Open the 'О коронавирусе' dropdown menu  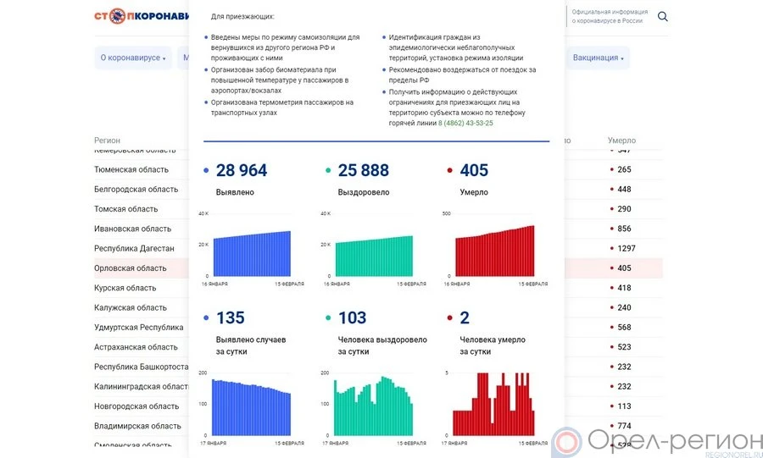[x=132, y=58]
